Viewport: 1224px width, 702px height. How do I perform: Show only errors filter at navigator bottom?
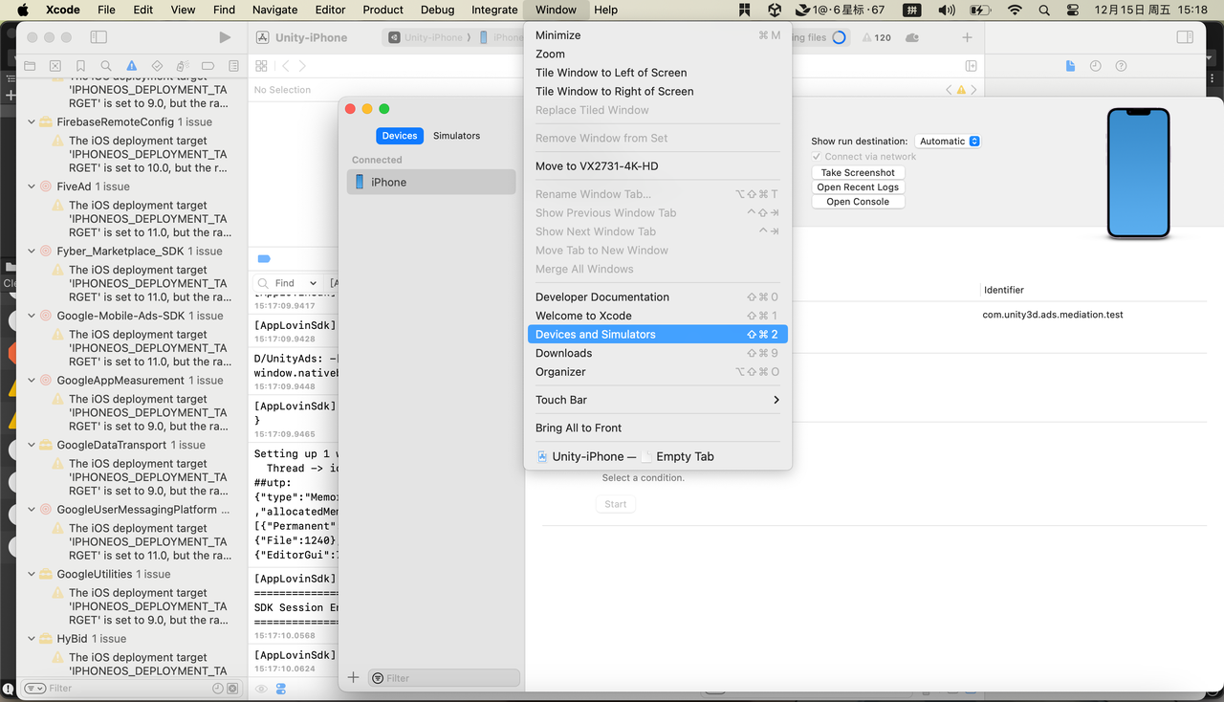tap(233, 689)
